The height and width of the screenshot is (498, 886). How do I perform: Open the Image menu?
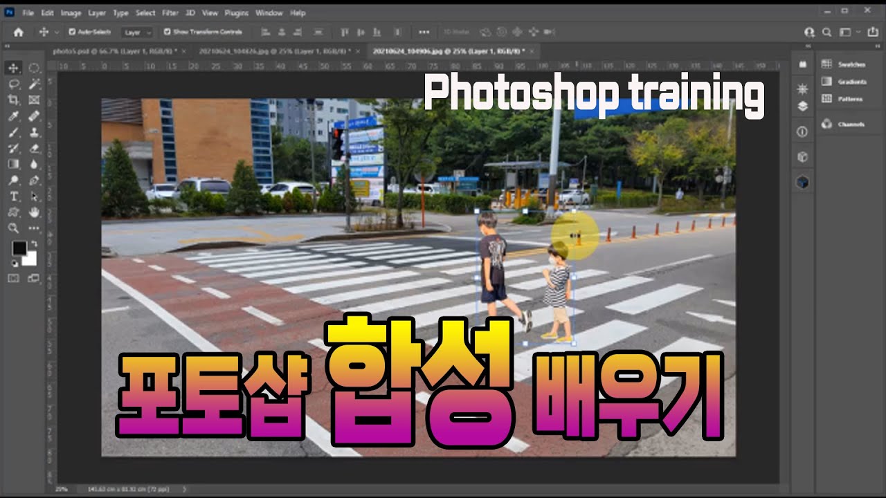(70, 12)
